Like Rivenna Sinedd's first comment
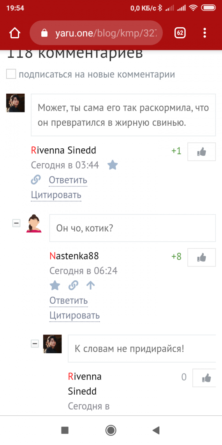 pos(202,152)
